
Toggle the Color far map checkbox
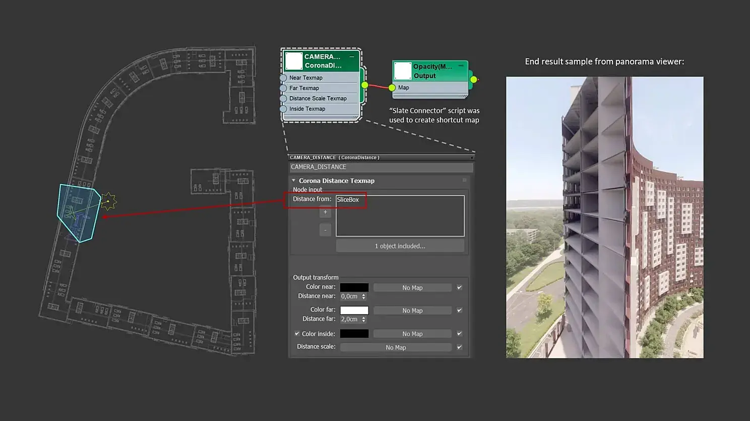point(459,310)
